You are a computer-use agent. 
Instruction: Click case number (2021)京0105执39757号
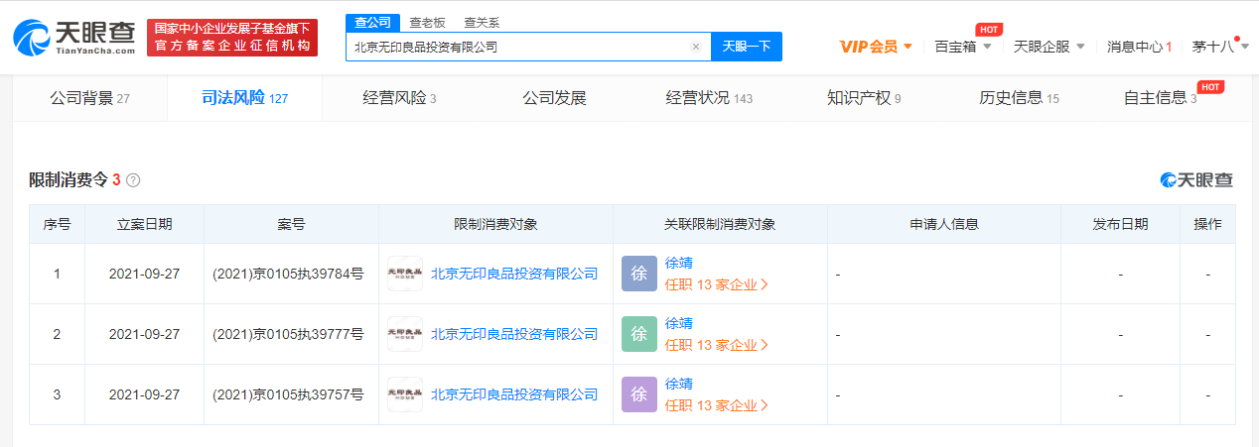pos(288,395)
